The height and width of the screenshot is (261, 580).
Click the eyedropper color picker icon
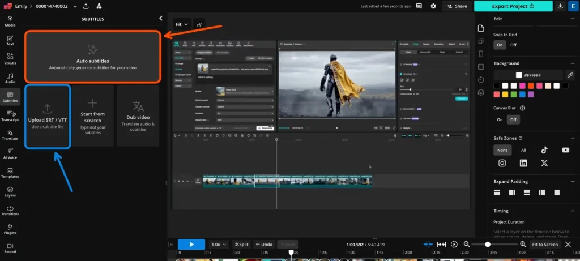pos(570,75)
